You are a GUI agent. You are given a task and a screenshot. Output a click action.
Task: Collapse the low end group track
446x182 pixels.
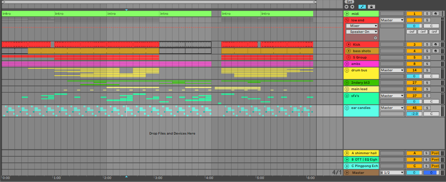coord(346,20)
